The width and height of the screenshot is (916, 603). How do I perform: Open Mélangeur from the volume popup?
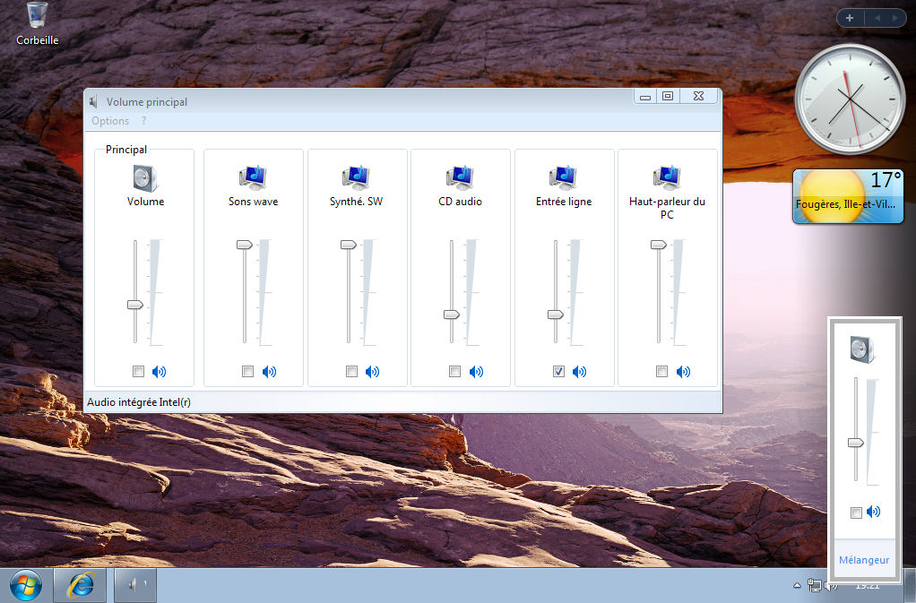(x=863, y=558)
